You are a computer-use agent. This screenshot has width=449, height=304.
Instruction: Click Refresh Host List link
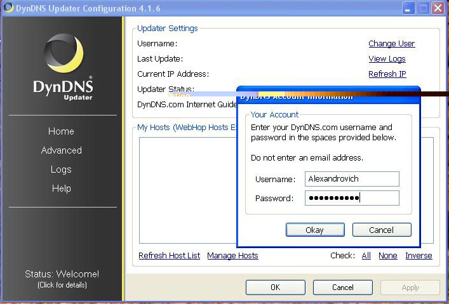tap(169, 255)
